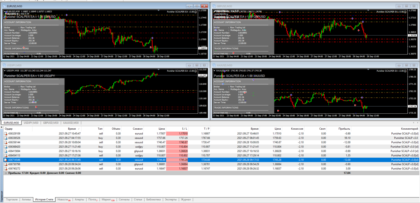Click the order icon for order 436368420
The width and height of the screenshot is (420, 203).
click(6, 147)
